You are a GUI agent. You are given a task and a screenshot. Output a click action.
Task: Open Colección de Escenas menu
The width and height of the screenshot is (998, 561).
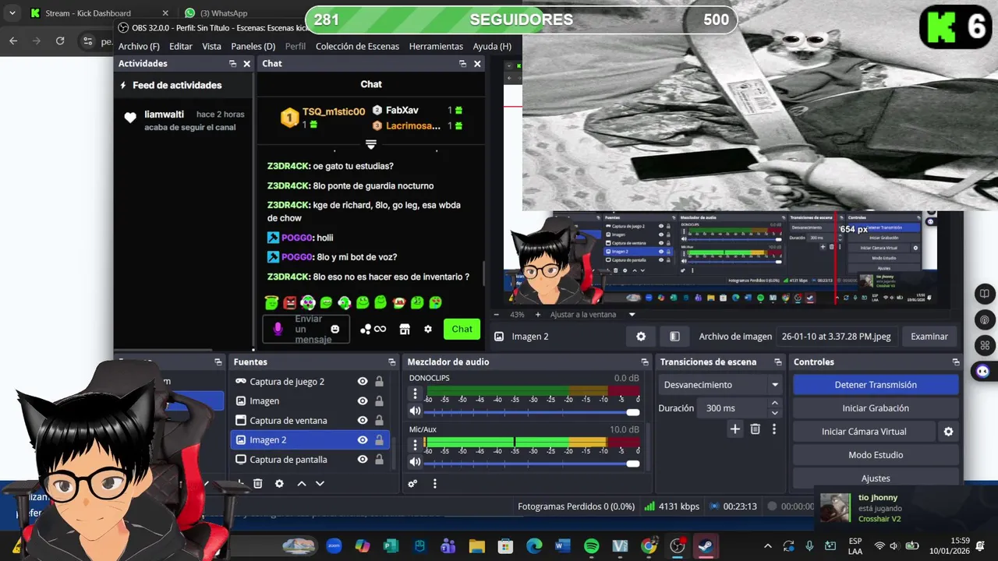(x=357, y=47)
